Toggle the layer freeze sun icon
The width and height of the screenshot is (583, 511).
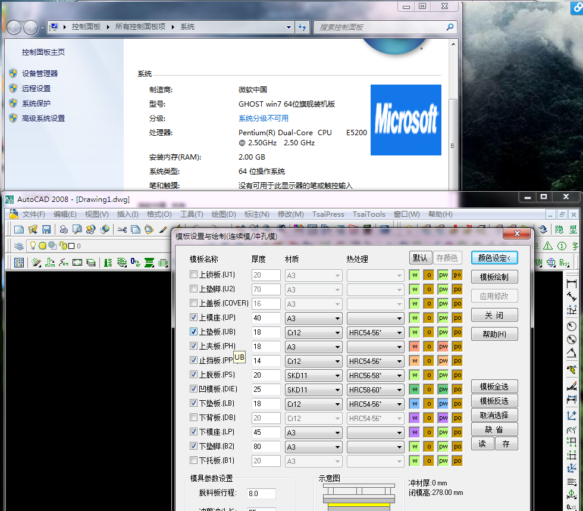[42, 245]
